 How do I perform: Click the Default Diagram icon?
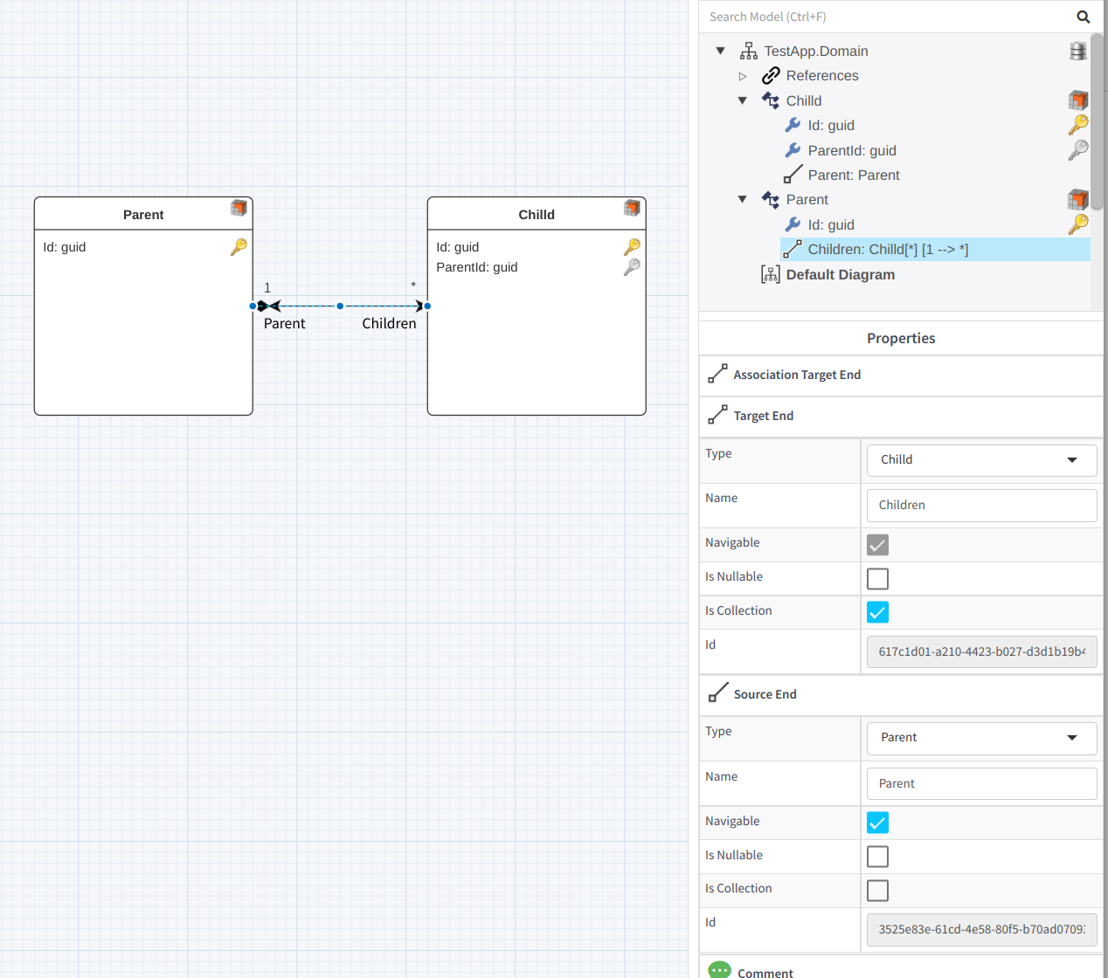[770, 274]
